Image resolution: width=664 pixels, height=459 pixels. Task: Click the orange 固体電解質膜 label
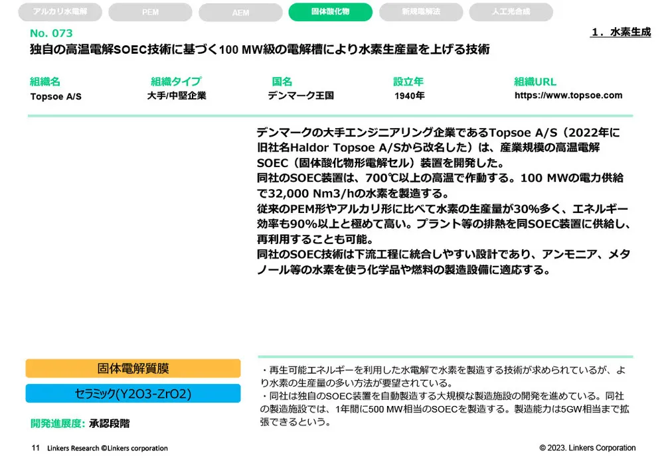[x=133, y=368]
